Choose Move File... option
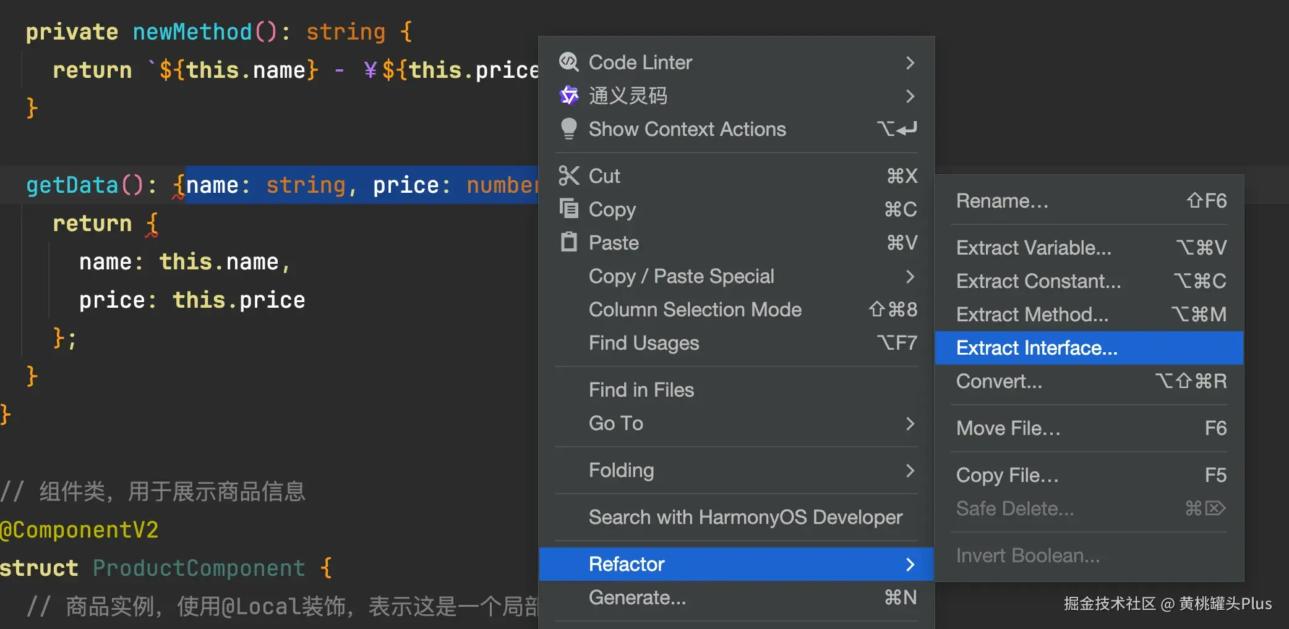Image resolution: width=1289 pixels, height=629 pixels. point(1008,428)
